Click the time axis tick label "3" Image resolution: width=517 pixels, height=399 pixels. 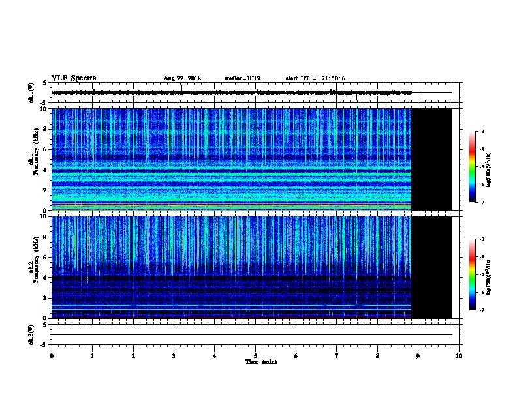click(174, 355)
